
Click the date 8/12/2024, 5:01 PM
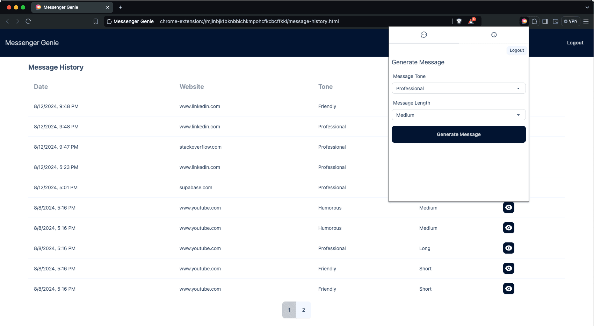coord(56,187)
